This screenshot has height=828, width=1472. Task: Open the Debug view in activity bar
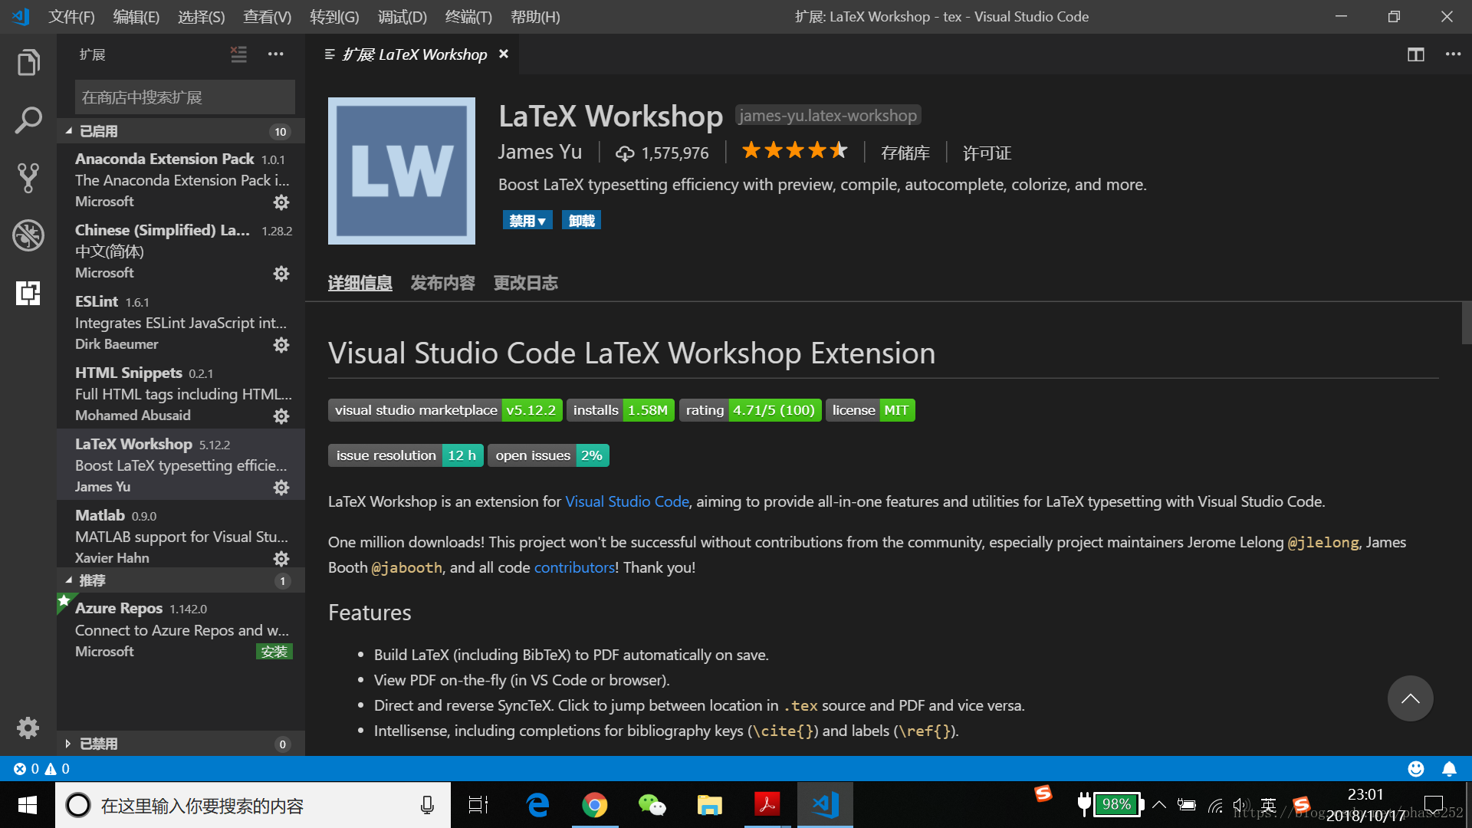point(28,235)
